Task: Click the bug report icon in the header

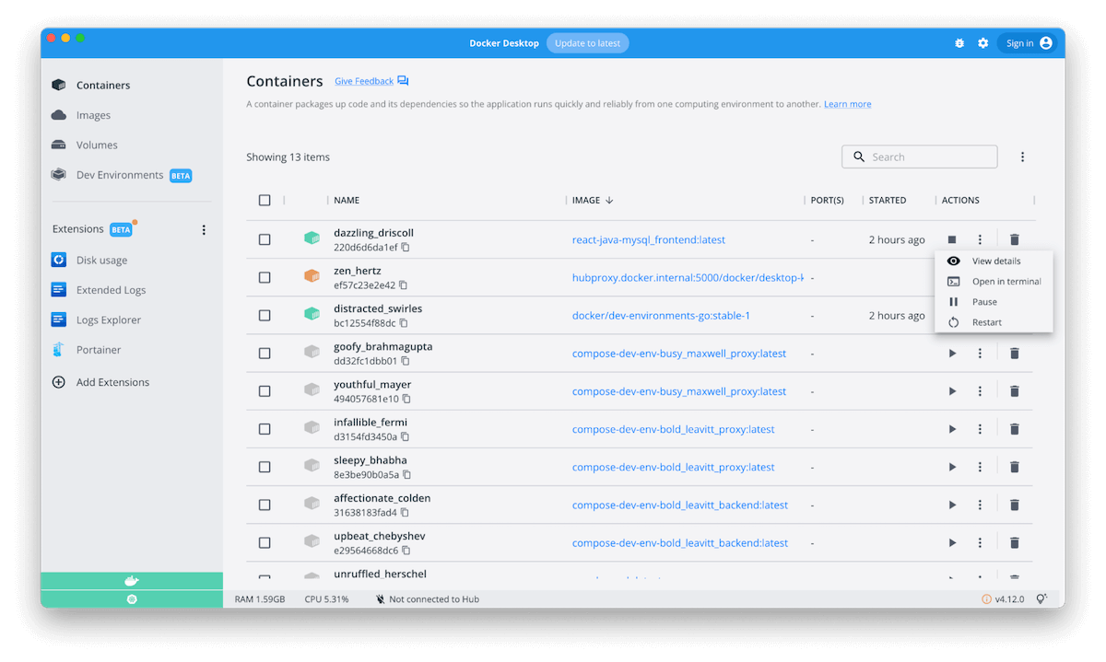Action: point(959,42)
